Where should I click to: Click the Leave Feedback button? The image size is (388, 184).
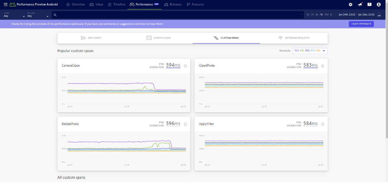pyautogui.click(x=361, y=24)
